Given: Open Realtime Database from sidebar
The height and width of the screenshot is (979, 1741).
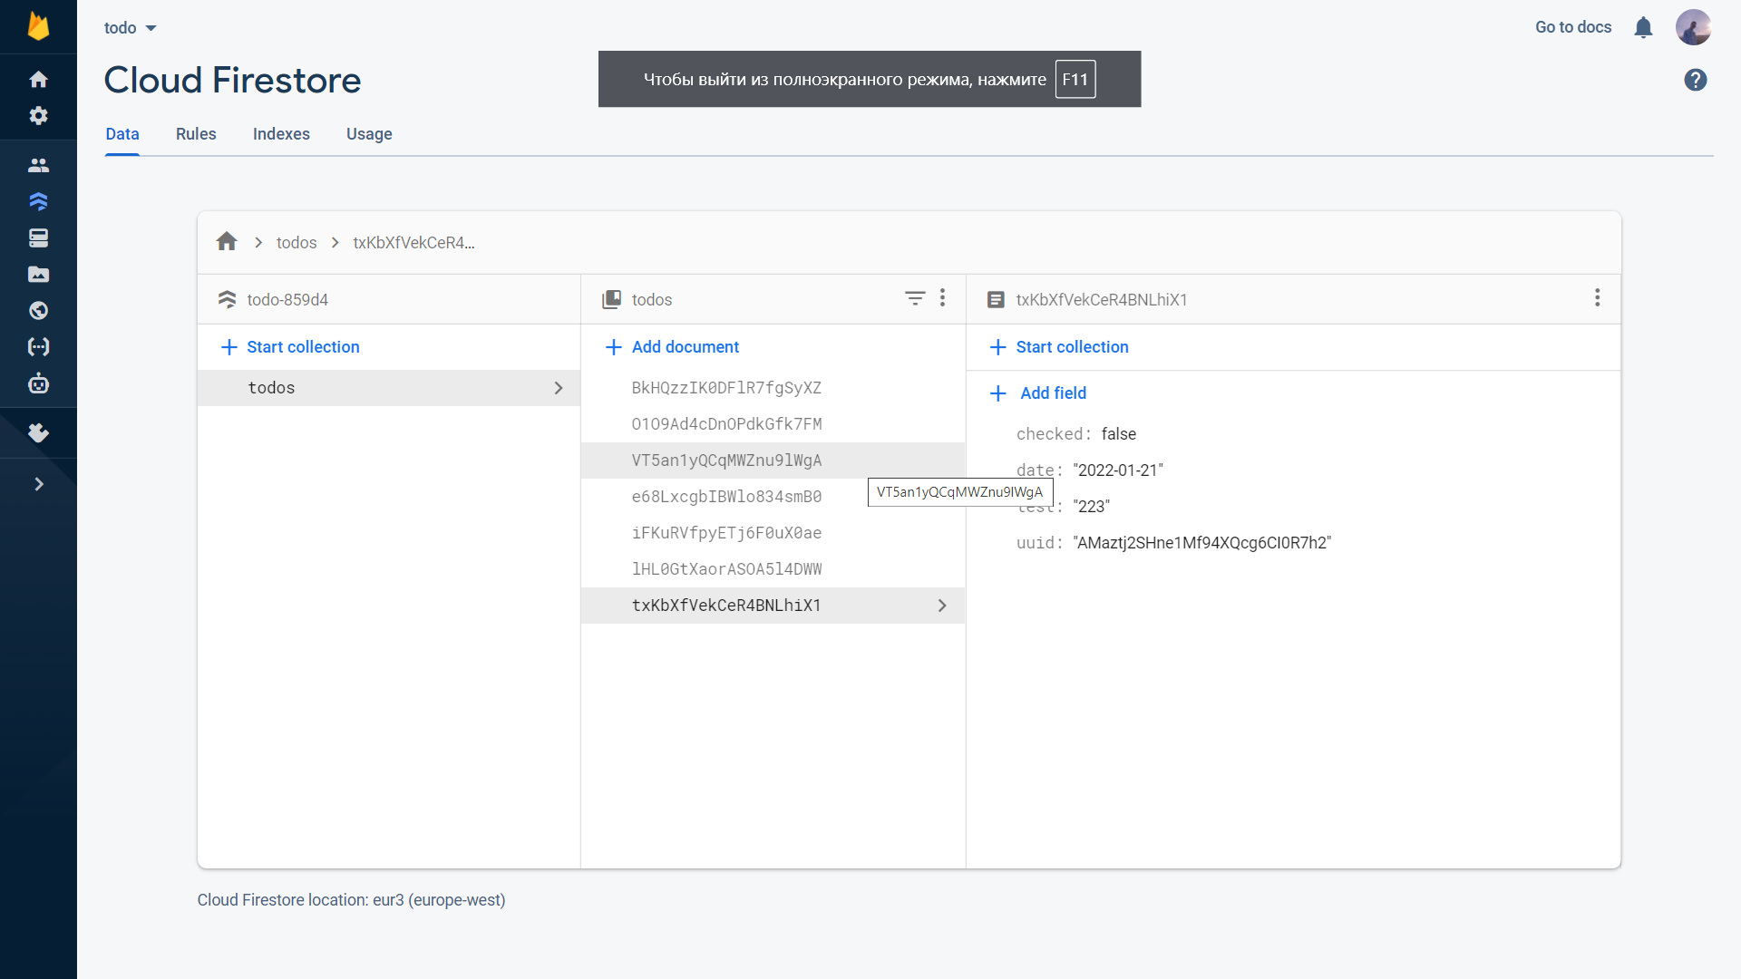Looking at the screenshot, I should (x=38, y=237).
